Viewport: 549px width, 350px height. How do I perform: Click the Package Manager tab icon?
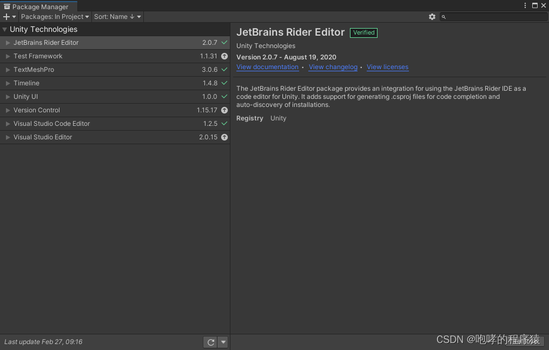pos(6,6)
